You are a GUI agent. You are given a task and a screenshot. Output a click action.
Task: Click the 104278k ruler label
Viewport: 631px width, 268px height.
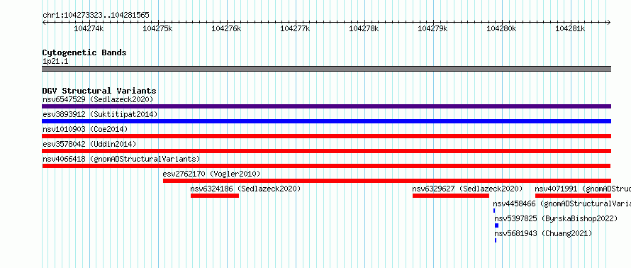364,28
